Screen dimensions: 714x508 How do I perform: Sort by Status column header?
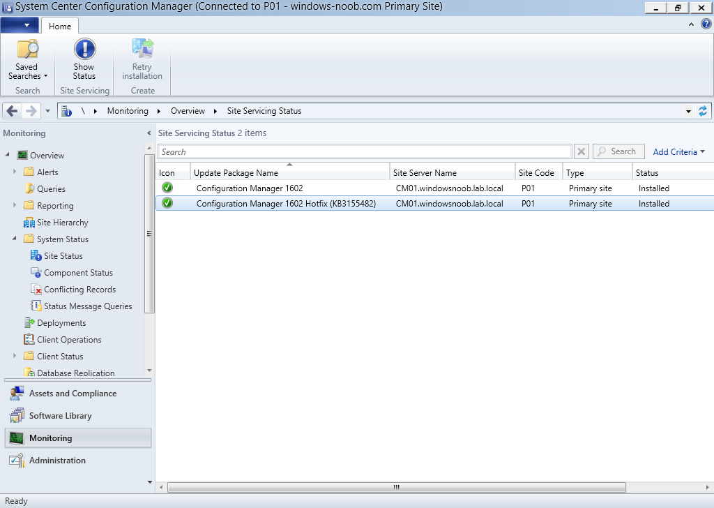673,172
